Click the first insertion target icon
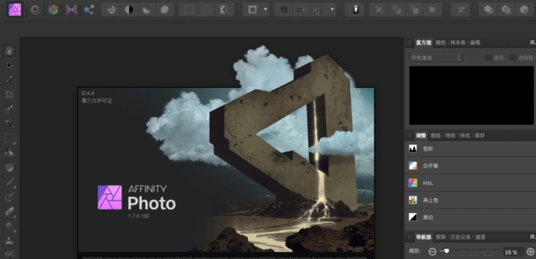Screen dimensions: 536x259 pos(488,10)
